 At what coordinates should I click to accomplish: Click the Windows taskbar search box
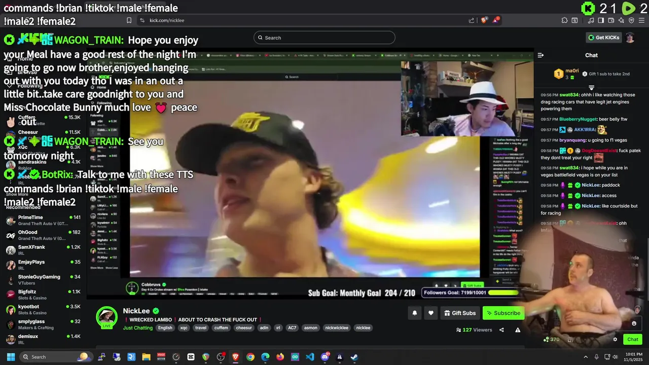[x=56, y=357]
